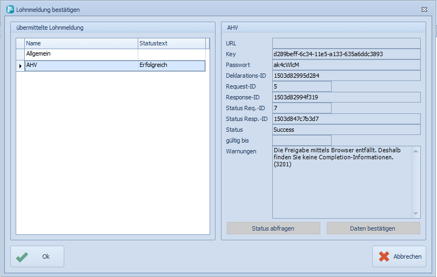Click the row indicator arrow beside AHV
This screenshot has width=437, height=277.
pos(21,66)
